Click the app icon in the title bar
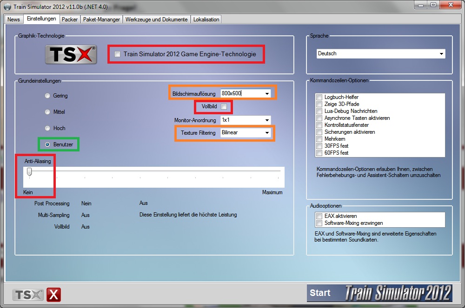 [x=7, y=7]
